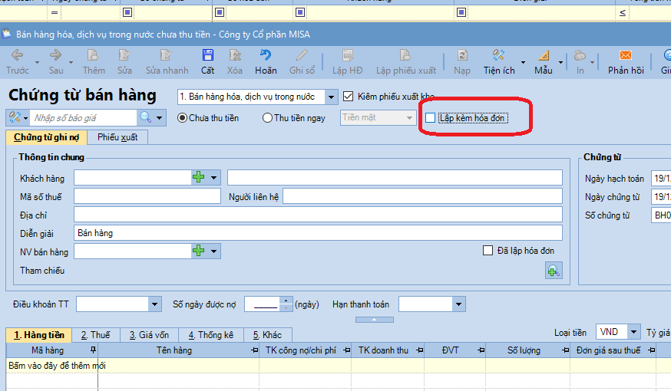Open the 4. Thống kê tab
671x391 pixels.
pos(210,334)
